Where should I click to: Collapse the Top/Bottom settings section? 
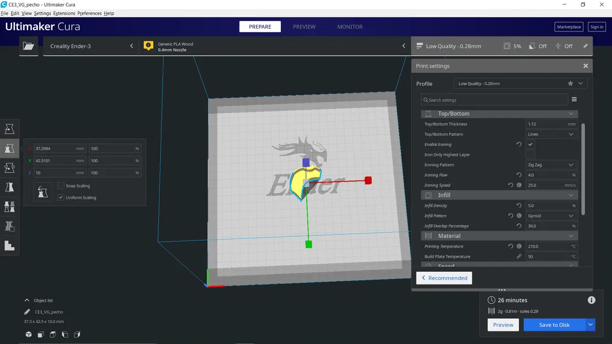coord(499,113)
